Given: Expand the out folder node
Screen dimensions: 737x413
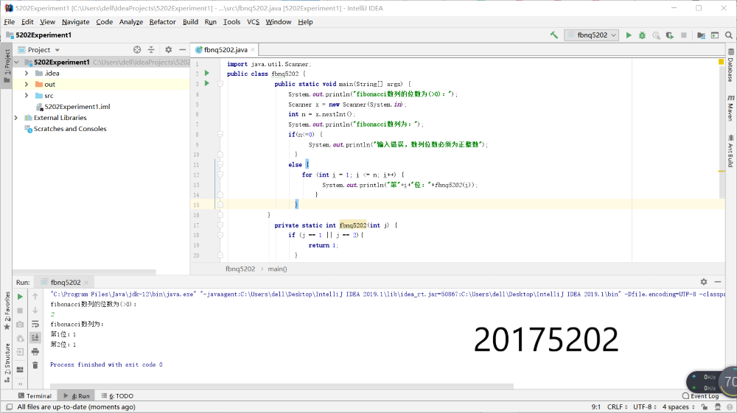Looking at the screenshot, I should [27, 85].
